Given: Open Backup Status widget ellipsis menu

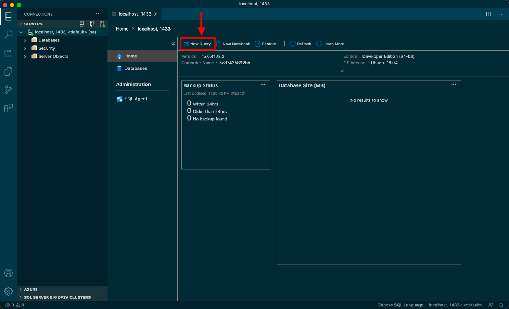Looking at the screenshot, I should click(263, 84).
